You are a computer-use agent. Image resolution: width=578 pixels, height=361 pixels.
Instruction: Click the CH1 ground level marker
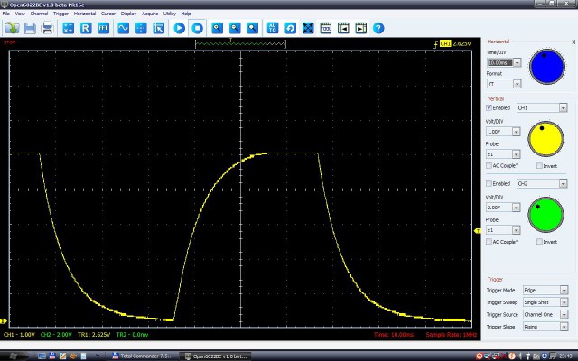4,321
